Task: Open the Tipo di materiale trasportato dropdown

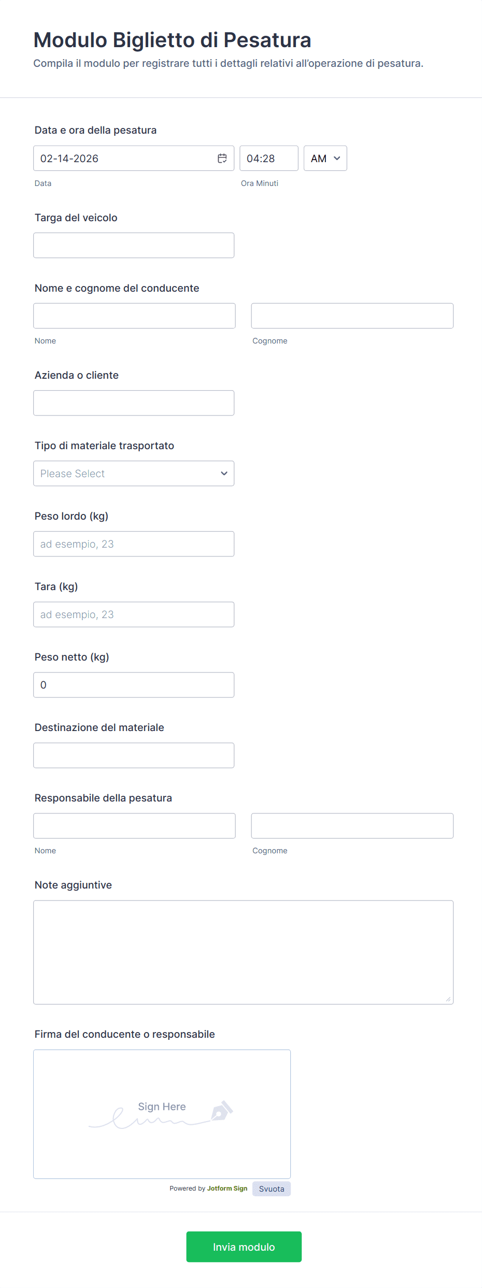Action: tap(134, 474)
